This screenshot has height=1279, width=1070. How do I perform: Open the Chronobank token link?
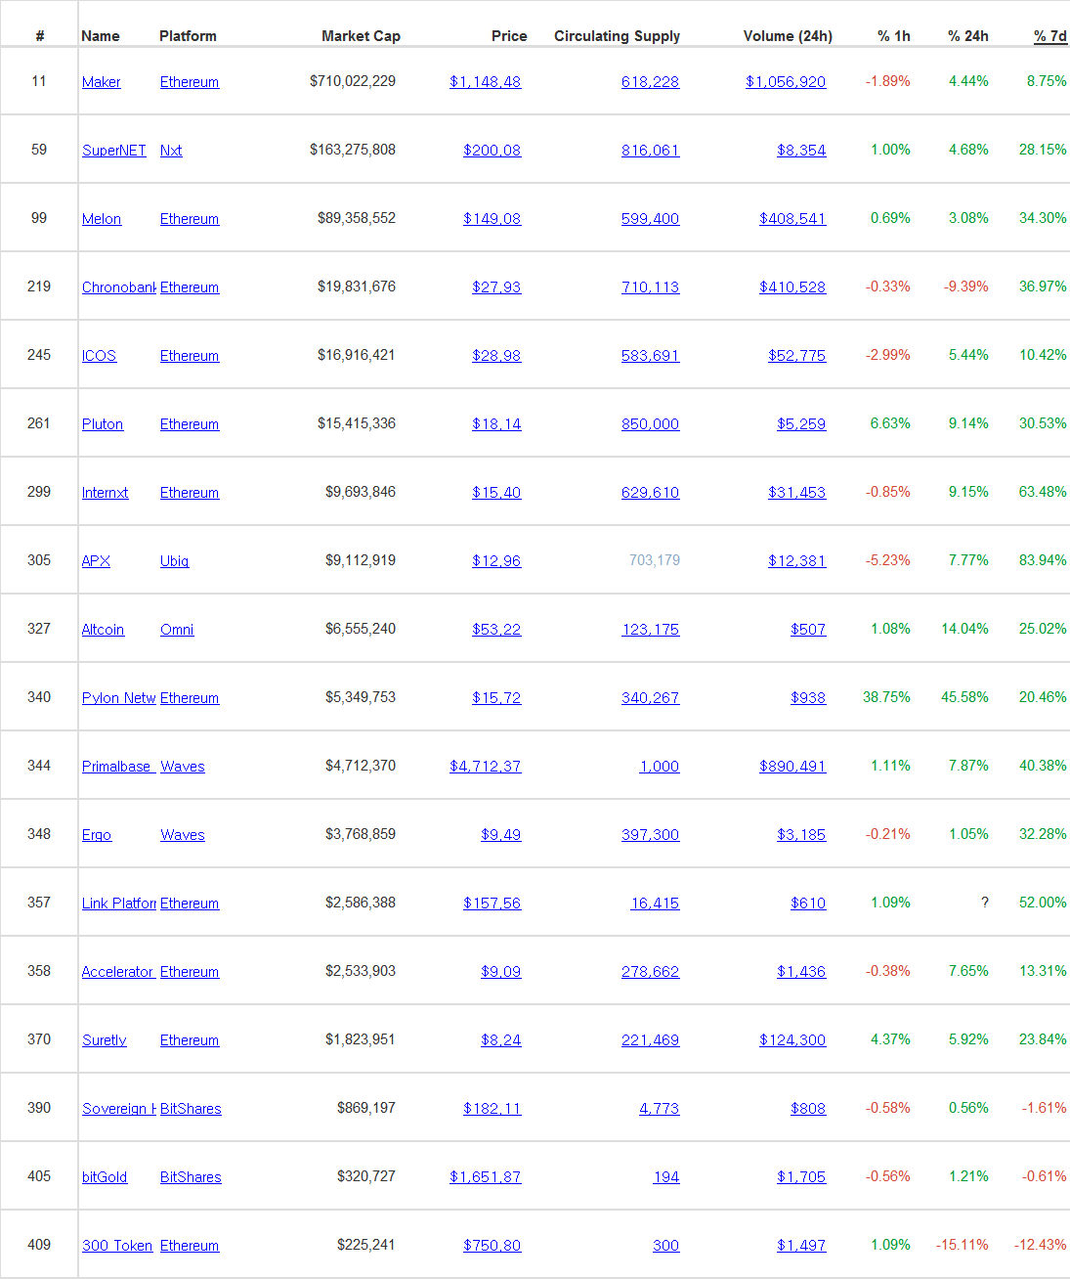pos(119,287)
